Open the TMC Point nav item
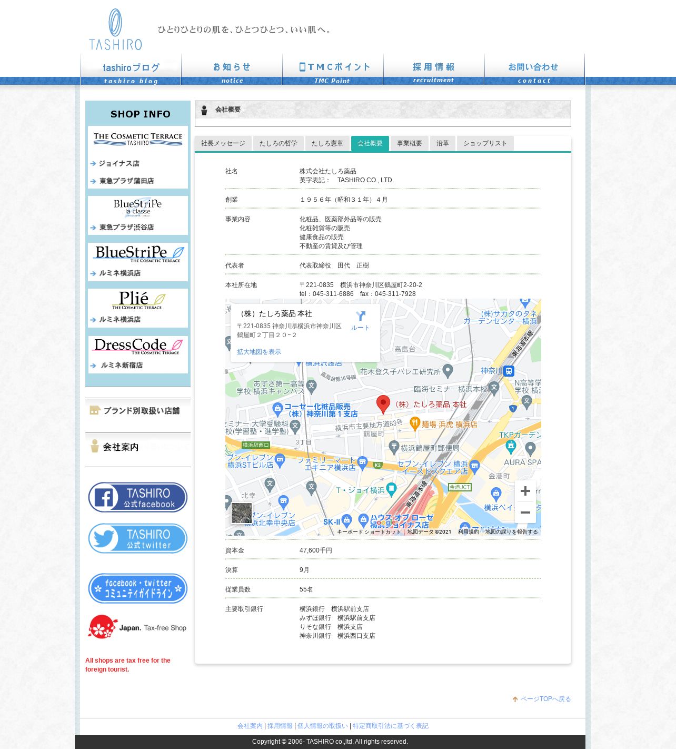Image resolution: width=676 pixels, height=749 pixels. point(333,70)
